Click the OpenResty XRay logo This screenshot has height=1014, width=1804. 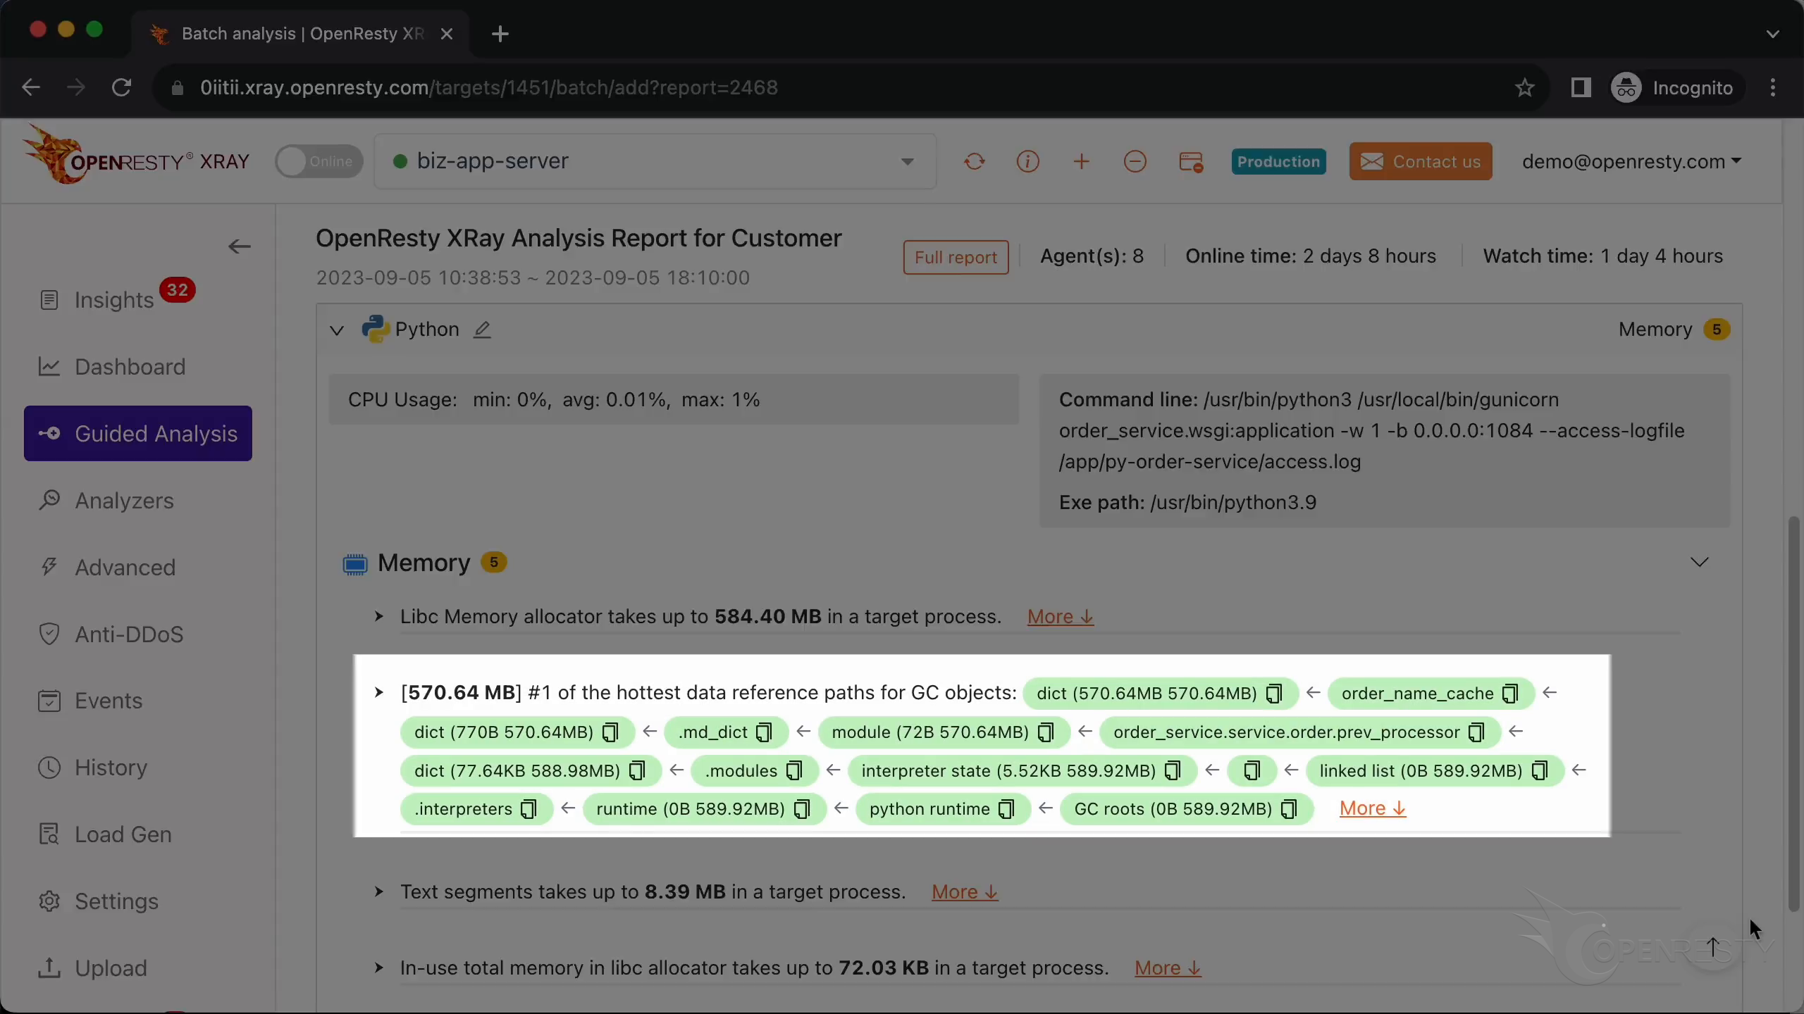[x=137, y=156]
